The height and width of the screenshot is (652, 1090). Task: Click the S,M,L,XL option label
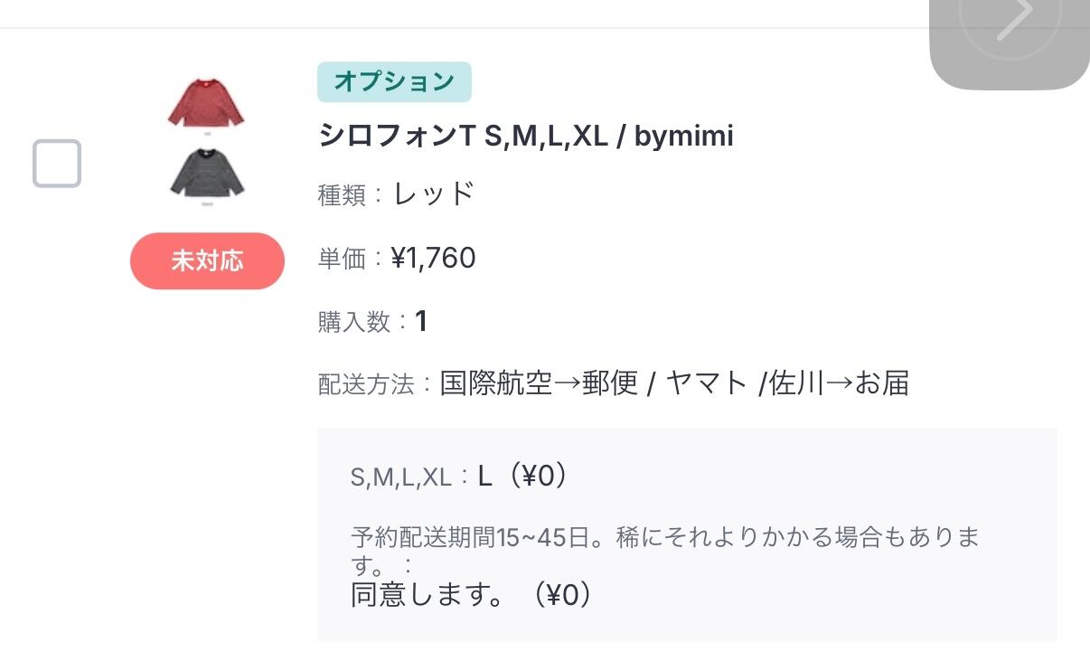click(x=400, y=477)
